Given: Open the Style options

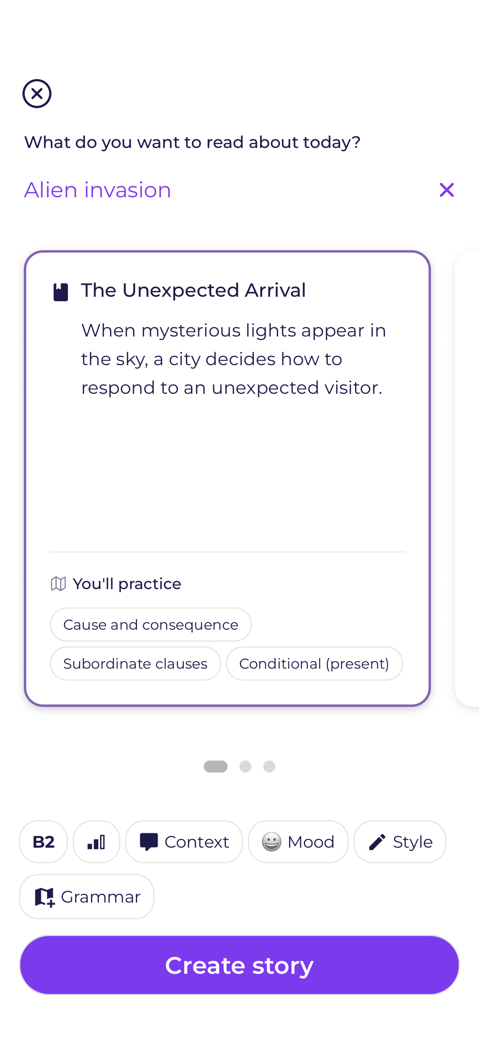Looking at the screenshot, I should click(400, 841).
